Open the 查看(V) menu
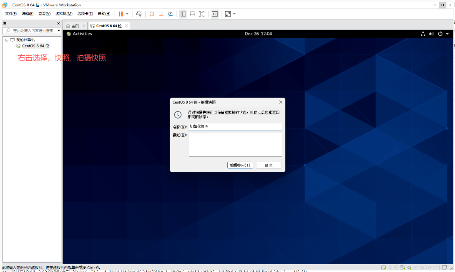Viewport: 455px width, 272px height. [x=44, y=14]
